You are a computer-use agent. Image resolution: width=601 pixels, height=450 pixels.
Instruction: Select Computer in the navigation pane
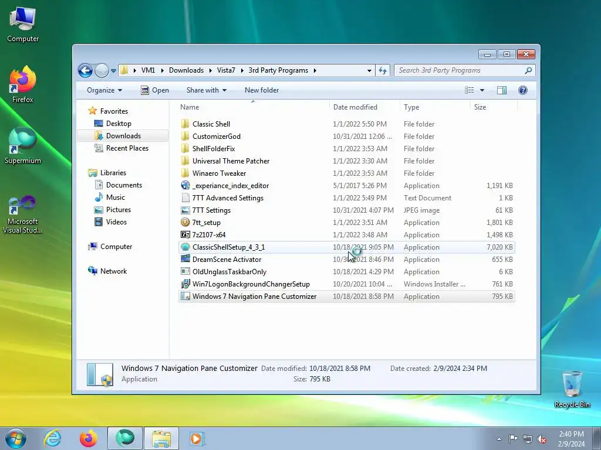[116, 247]
